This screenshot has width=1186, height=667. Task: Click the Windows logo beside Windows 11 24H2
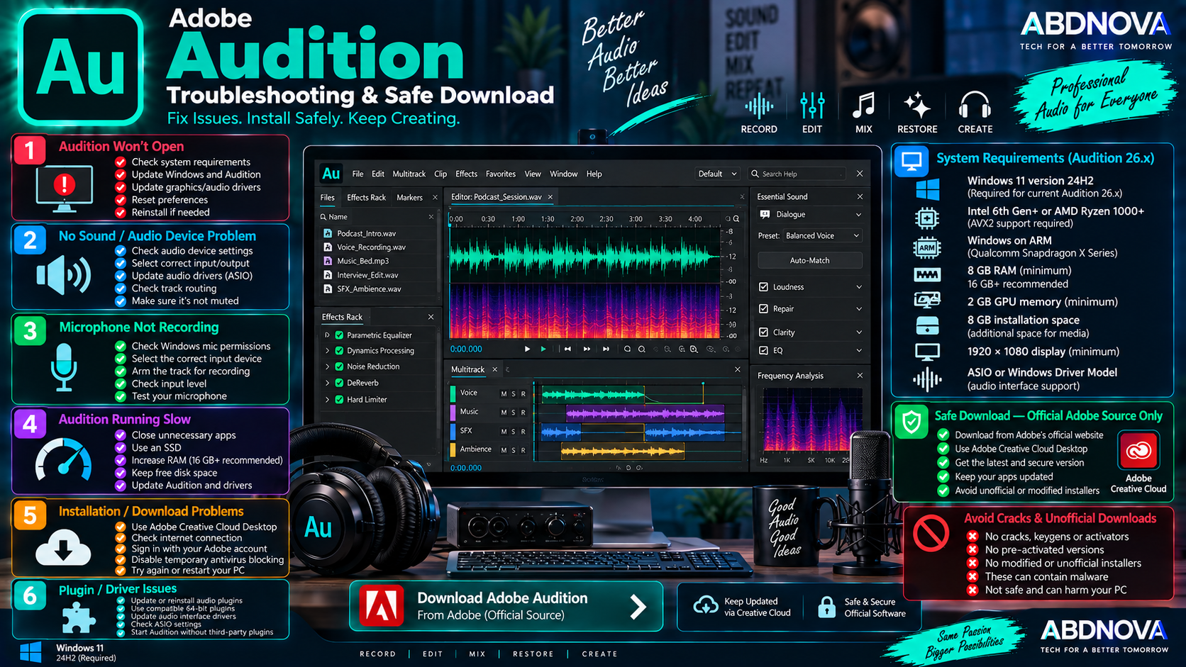[31, 652]
